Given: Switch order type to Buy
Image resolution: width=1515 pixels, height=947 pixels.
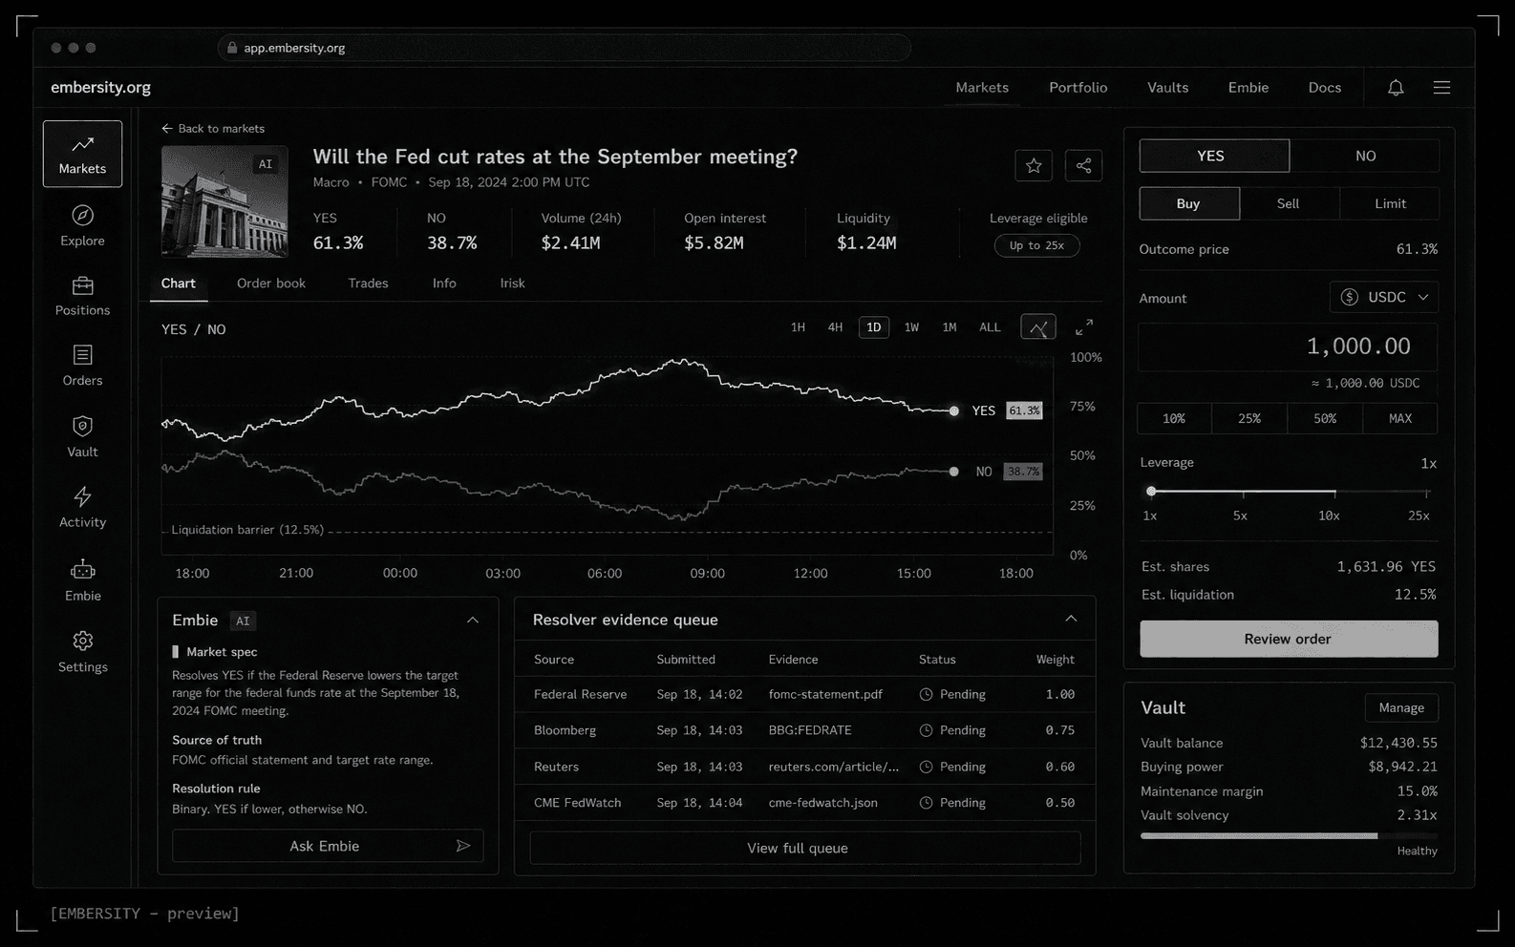Looking at the screenshot, I should pos(1189,203).
